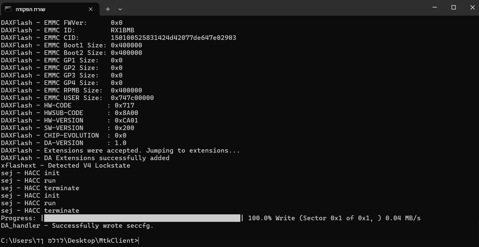Click the EMMC USER Size value 0x747c00000
479x247 pixels.
pyautogui.click(x=132, y=98)
